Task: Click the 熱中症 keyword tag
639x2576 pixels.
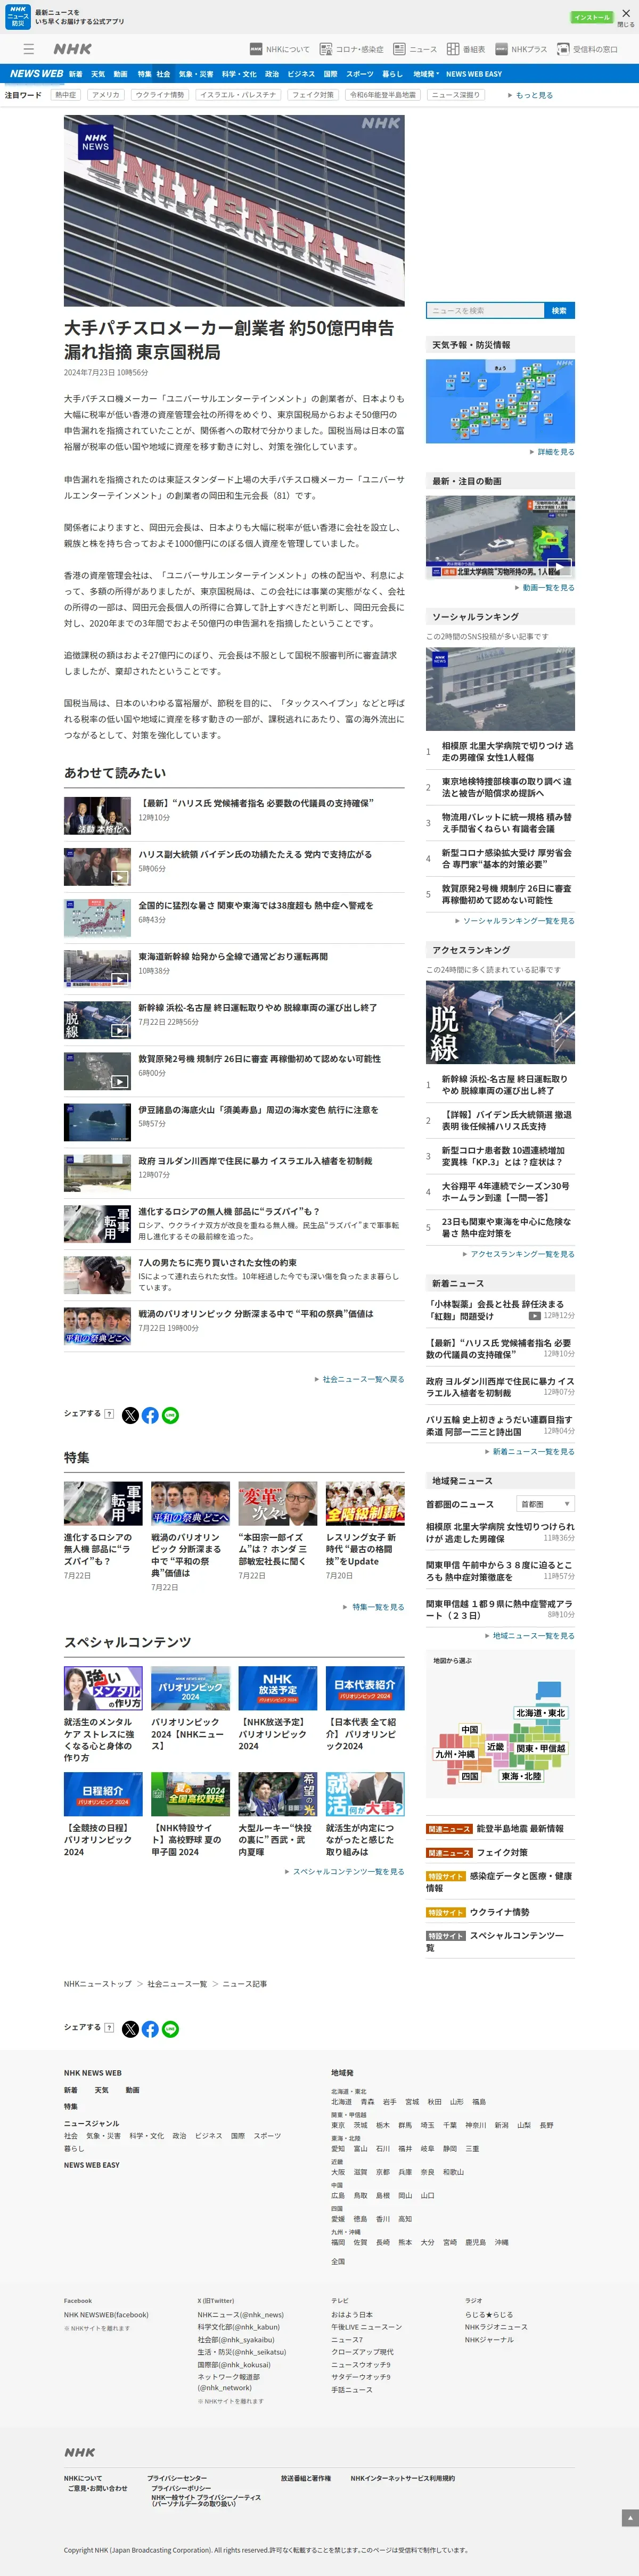Action: 66,95
